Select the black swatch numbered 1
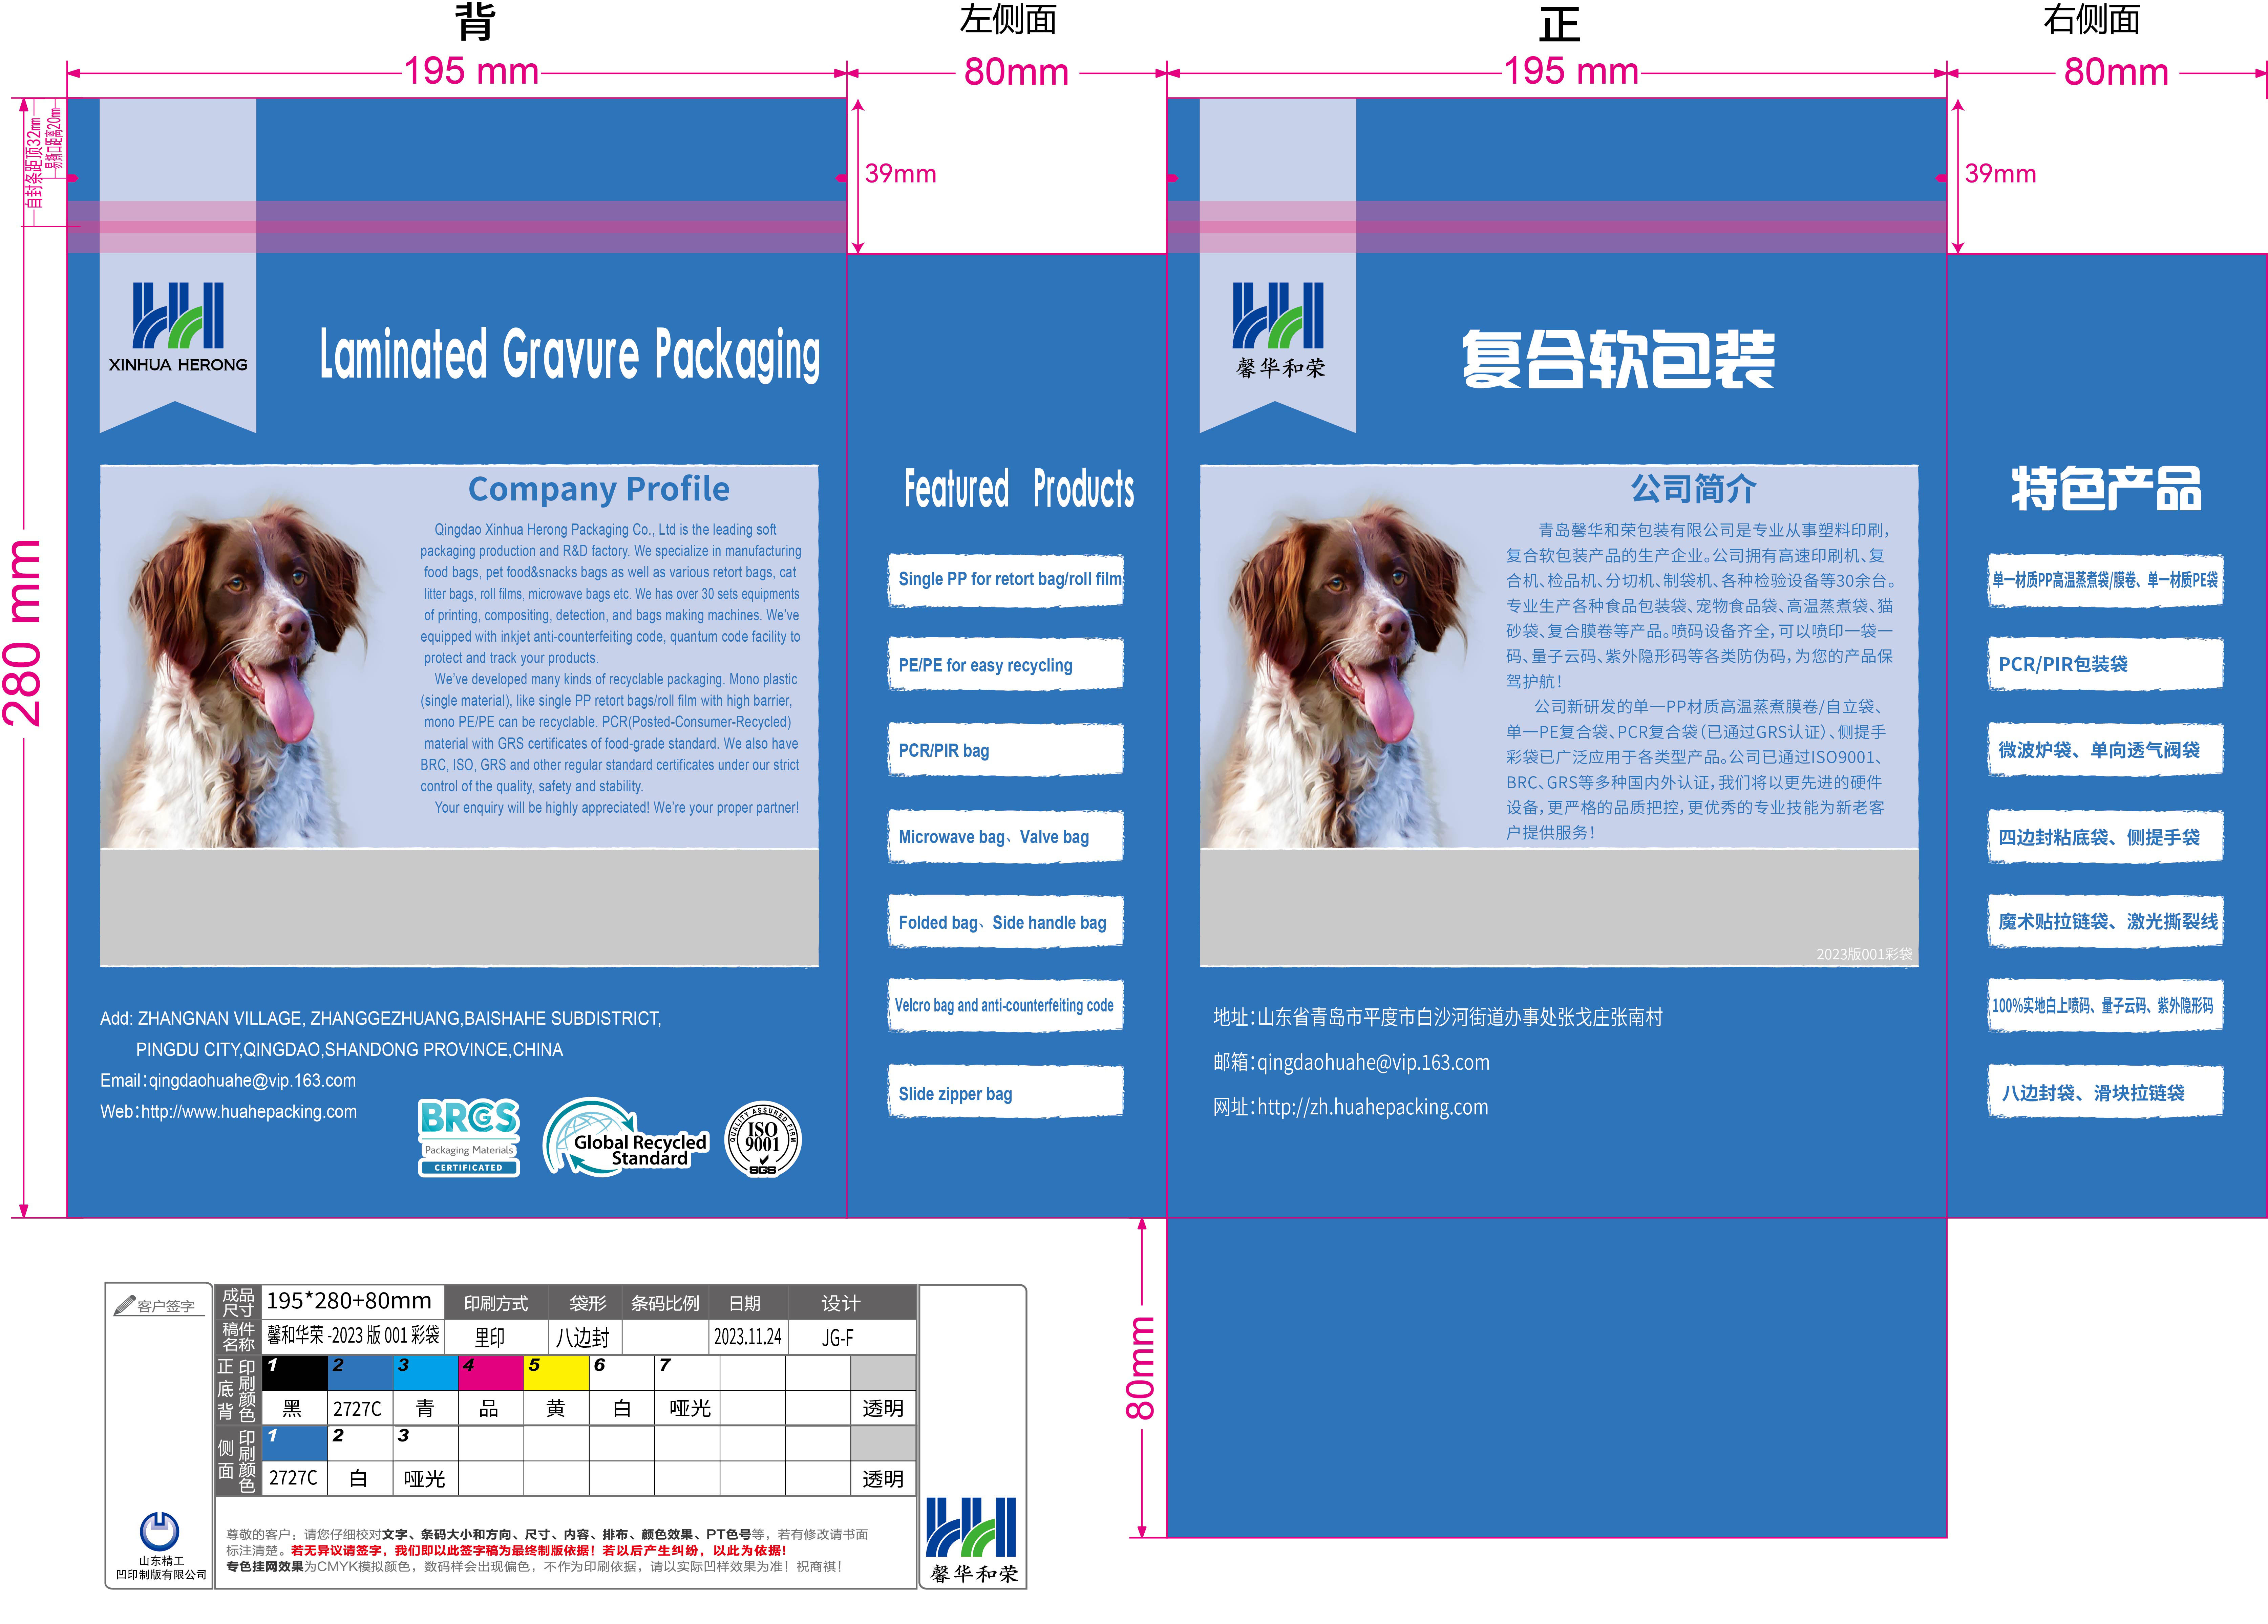 (295, 1373)
